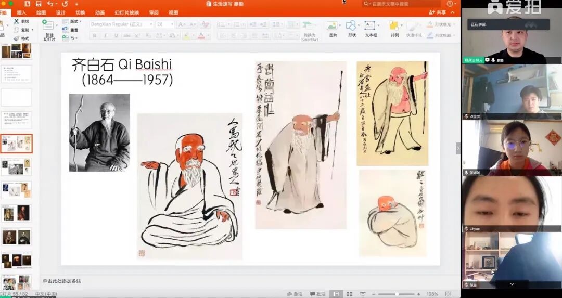The width and height of the screenshot is (562, 298).
Task: Switch to the Slide Show (幻灯片放映) tab
Action: 127,12
